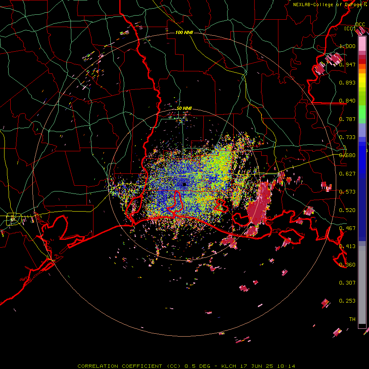
Task: Select the 0.840 scale value
Action: [347, 101]
